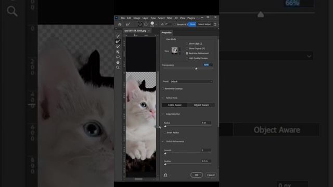Select the Hand tool
333x187 pixels.
tap(118, 62)
